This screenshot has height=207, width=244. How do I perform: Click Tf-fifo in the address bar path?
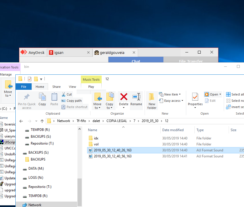[81, 121]
